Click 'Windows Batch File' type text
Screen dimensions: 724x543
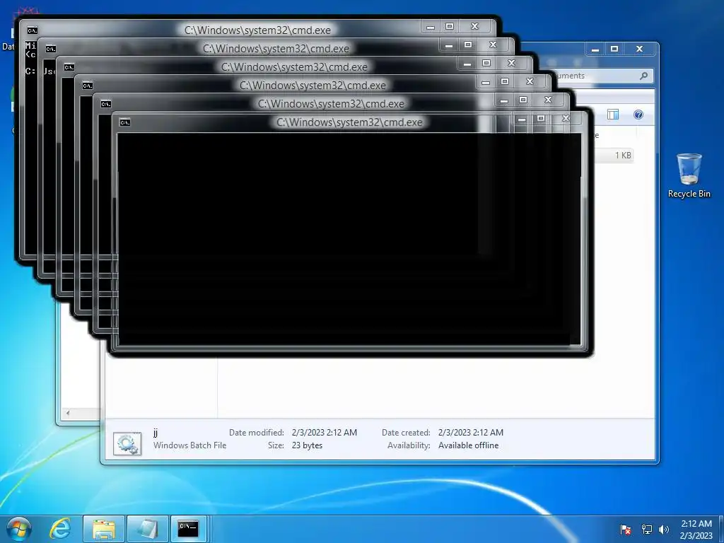189,445
